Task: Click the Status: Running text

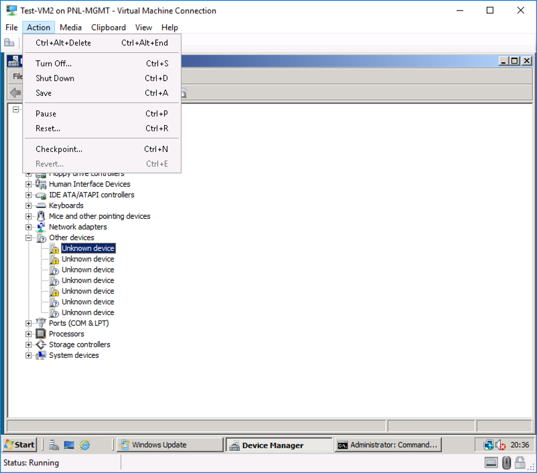Action: click(x=31, y=463)
